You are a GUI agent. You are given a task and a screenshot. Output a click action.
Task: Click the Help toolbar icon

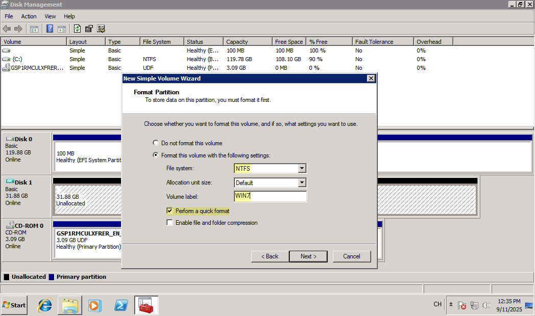pyautogui.click(x=50, y=29)
